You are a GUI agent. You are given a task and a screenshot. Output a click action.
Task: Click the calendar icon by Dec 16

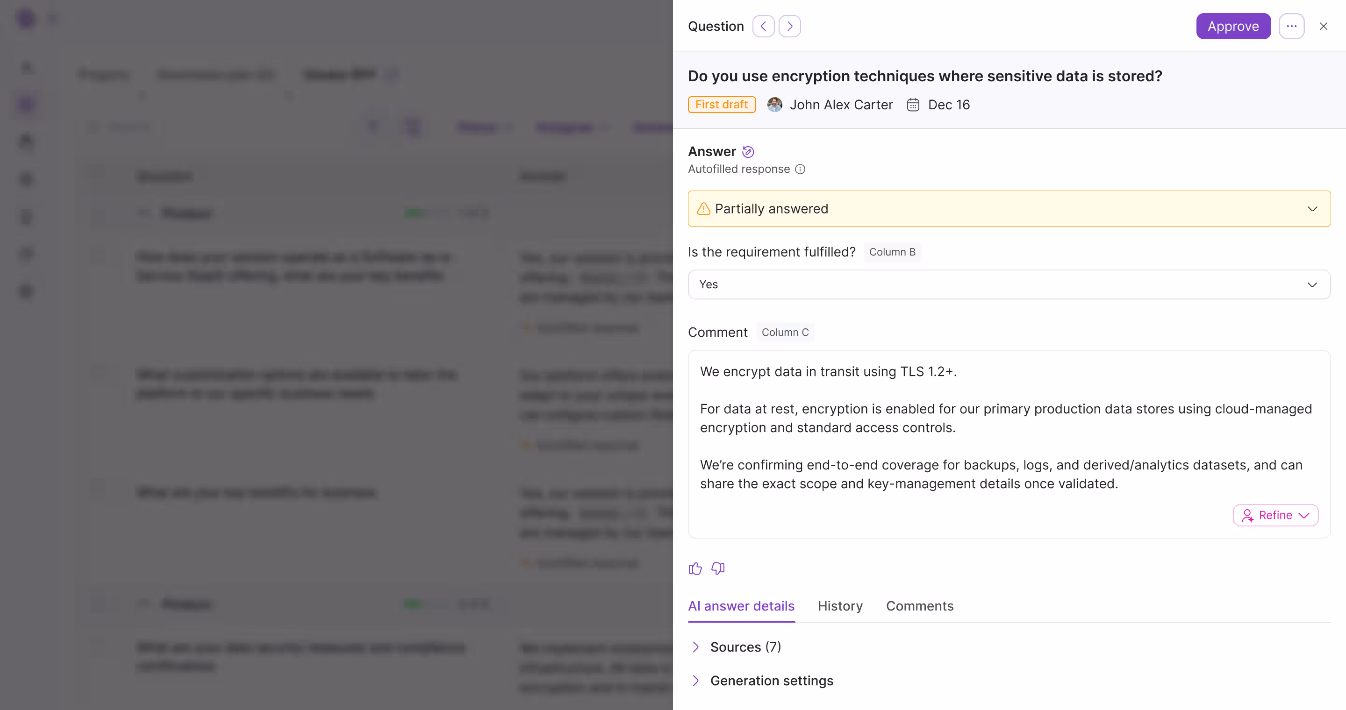[x=913, y=105]
